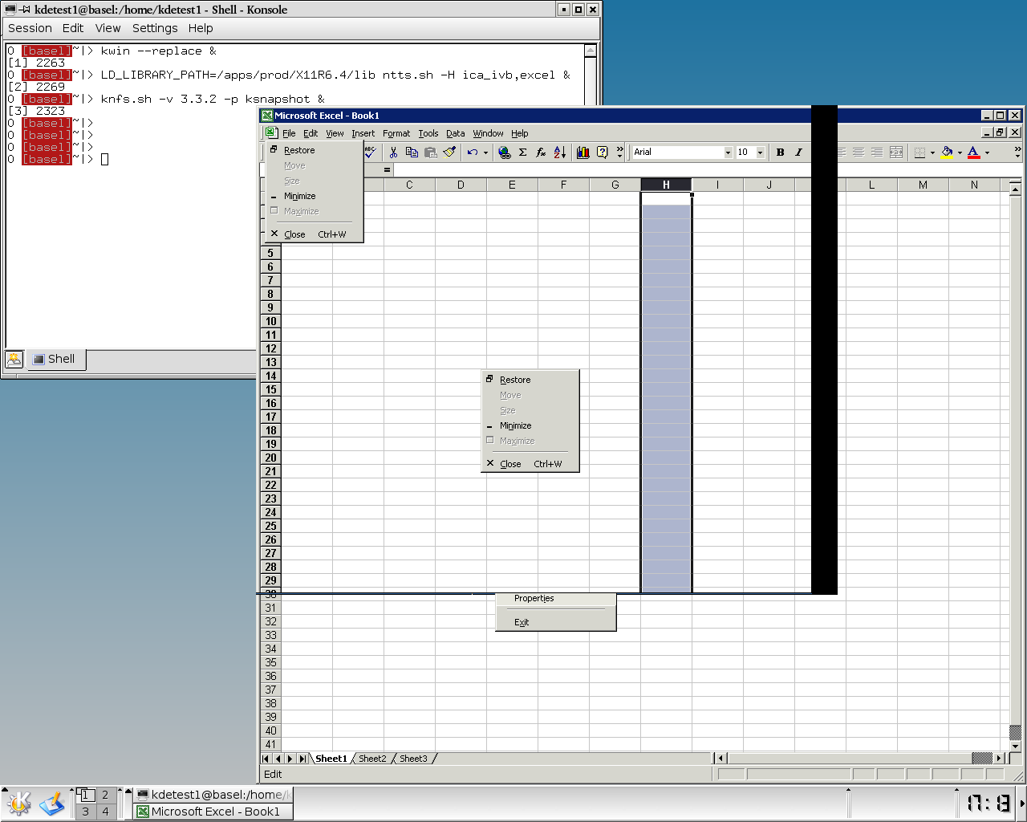Open the Excel Format menu

point(396,133)
